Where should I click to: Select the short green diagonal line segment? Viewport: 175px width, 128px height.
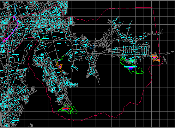pos(43,38)
